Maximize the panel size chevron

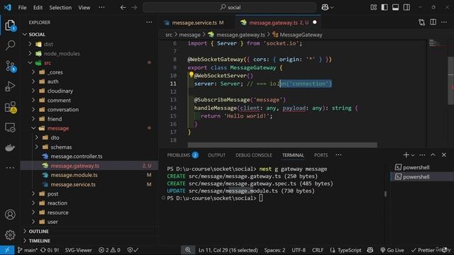(433, 155)
